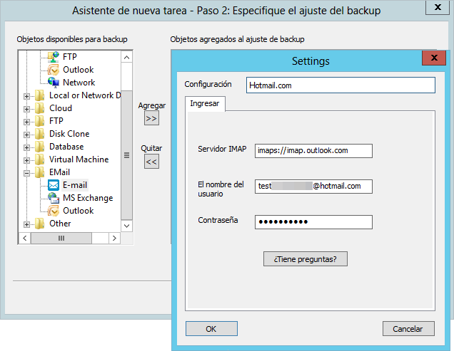Click the Servidor IMAP input field
The width and height of the screenshot is (454, 351).
pos(313,151)
